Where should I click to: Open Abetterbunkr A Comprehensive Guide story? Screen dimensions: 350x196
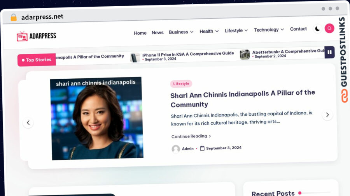289,51
